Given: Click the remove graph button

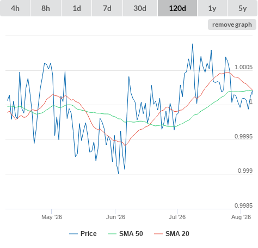Looking at the screenshot, I should click(x=232, y=25).
